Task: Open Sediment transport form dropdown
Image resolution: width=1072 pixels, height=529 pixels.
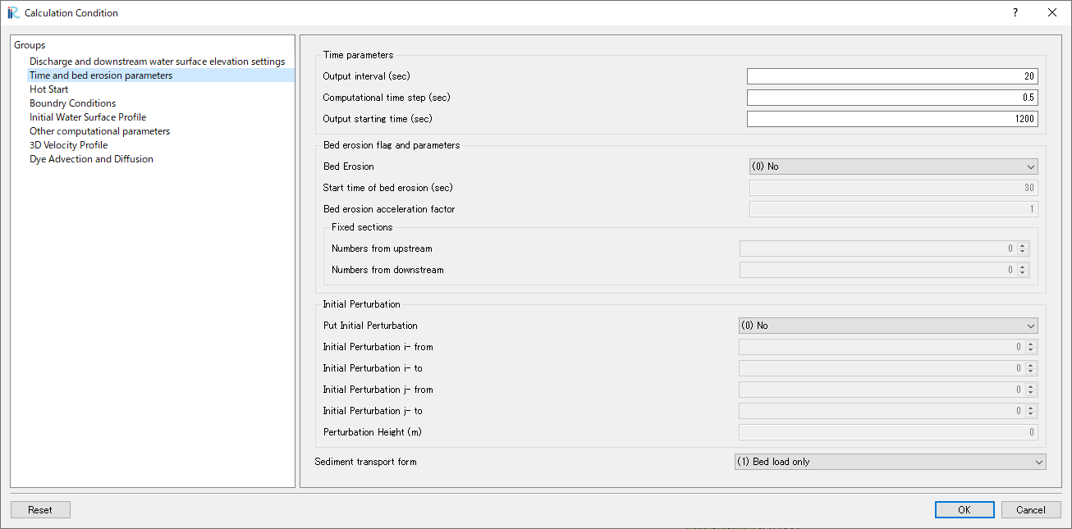Action: (891, 462)
